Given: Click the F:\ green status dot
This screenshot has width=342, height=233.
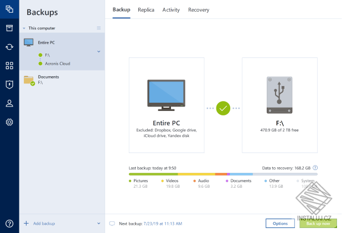Looking at the screenshot, I should click(x=40, y=55).
